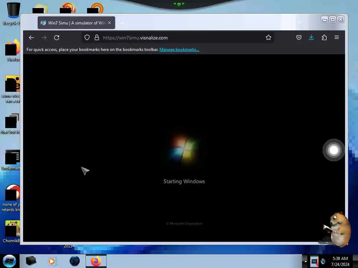Open the extensions puzzle icon
This screenshot has height=268, width=358.
click(324, 37)
